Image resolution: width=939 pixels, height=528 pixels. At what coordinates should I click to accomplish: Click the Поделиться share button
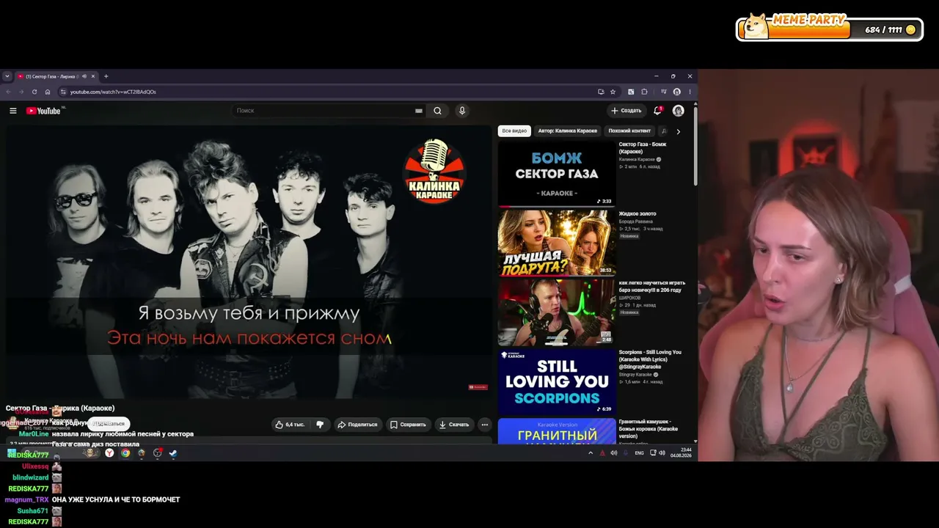[357, 425]
